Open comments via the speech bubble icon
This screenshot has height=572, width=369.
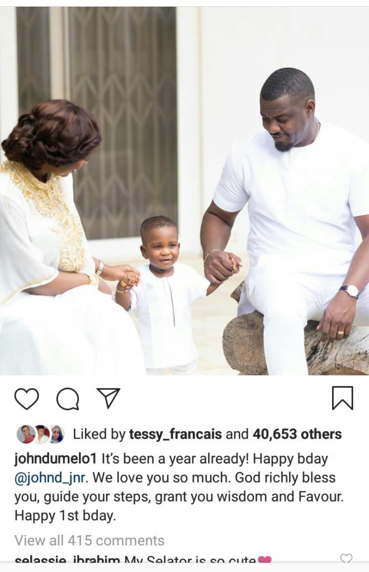(x=68, y=399)
